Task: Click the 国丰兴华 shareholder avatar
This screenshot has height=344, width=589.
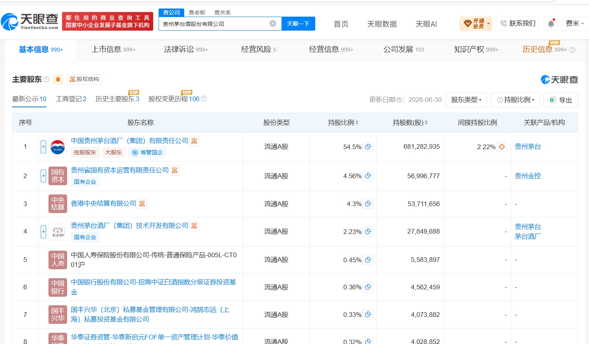Action: 58,315
